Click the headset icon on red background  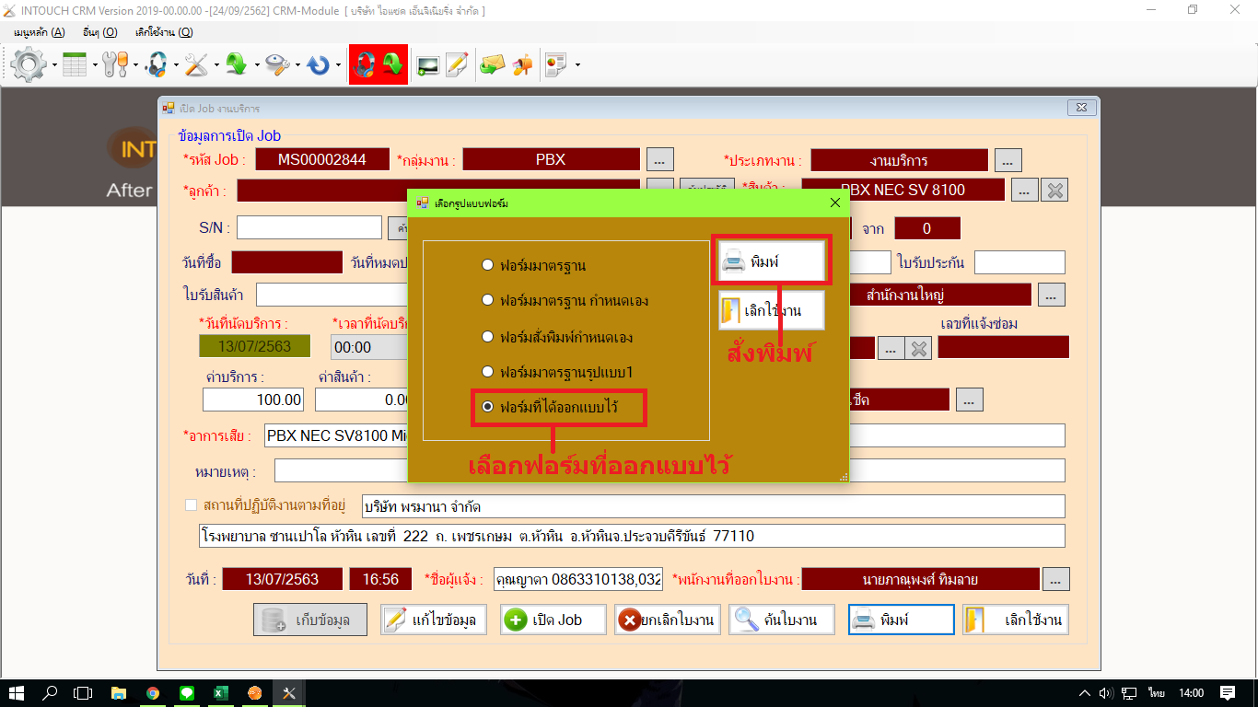point(365,64)
